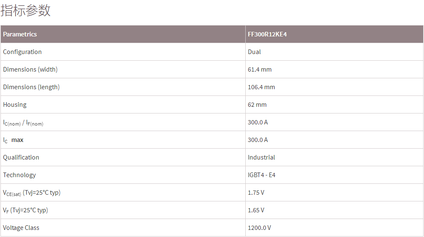Select the Industrial qualification value
424x237 pixels.
(x=261, y=157)
